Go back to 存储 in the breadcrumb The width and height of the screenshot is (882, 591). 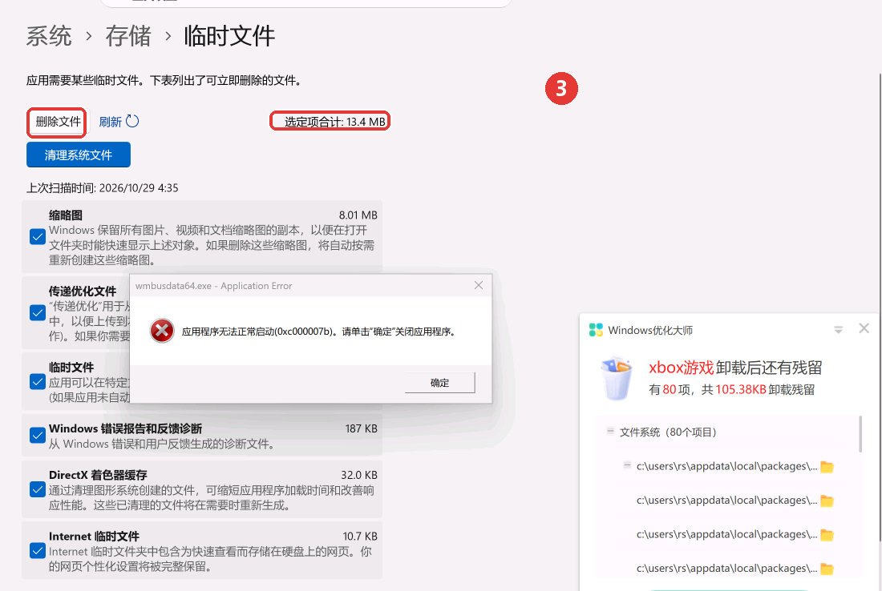[128, 36]
